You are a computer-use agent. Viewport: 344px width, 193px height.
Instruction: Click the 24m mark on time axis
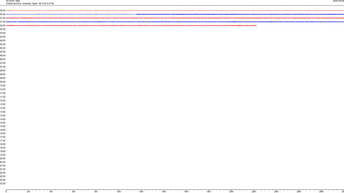pyautogui.click(x=276, y=192)
